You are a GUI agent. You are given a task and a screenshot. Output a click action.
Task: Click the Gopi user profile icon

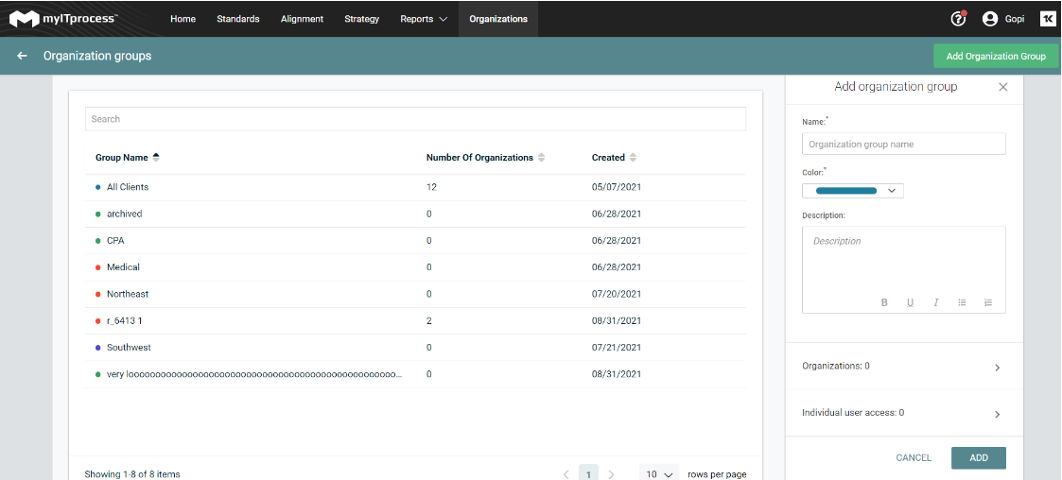click(x=990, y=19)
